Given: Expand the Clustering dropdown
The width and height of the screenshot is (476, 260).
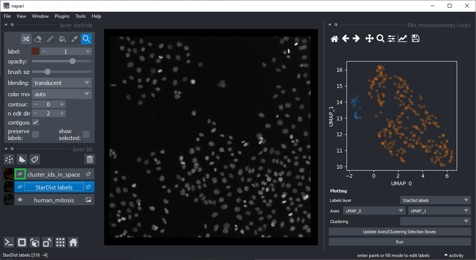Looking at the screenshot, I should [x=435, y=222].
